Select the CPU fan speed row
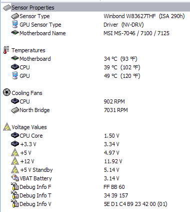 click(x=95, y=101)
